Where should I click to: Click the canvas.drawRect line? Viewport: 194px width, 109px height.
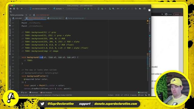pos(48,88)
